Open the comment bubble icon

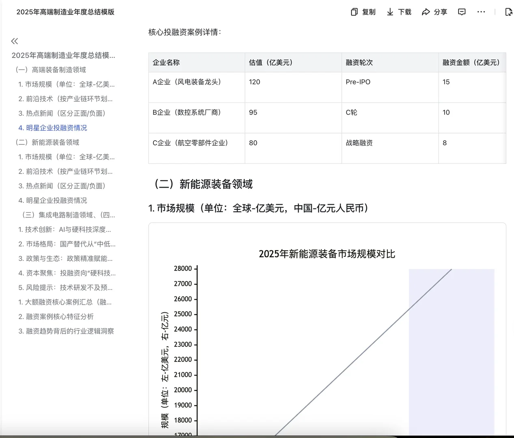[461, 12]
